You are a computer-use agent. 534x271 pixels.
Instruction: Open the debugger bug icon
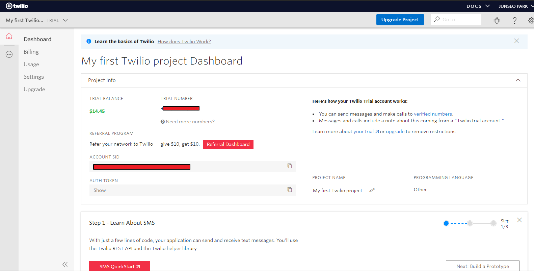[497, 20]
